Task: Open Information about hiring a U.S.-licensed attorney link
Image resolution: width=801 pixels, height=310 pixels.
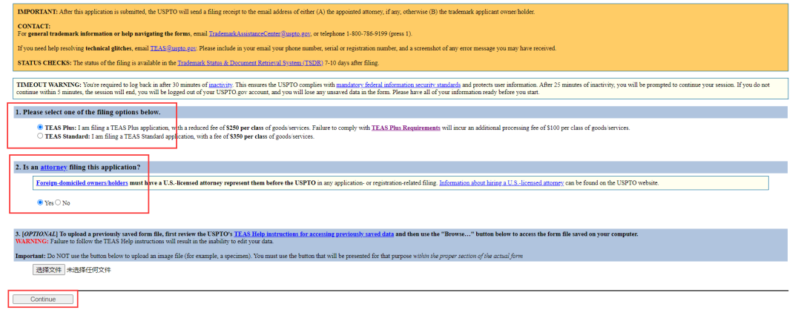Action: click(x=501, y=183)
